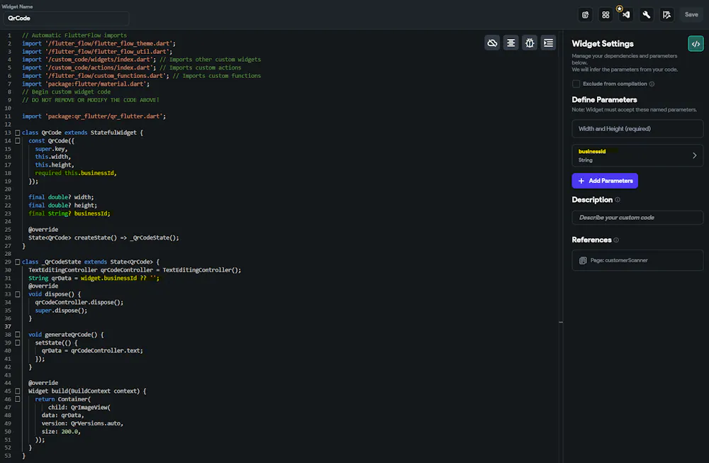The width and height of the screenshot is (709, 463).
Task: Click the 'required this.businessId,' code line
Action: 76,173
